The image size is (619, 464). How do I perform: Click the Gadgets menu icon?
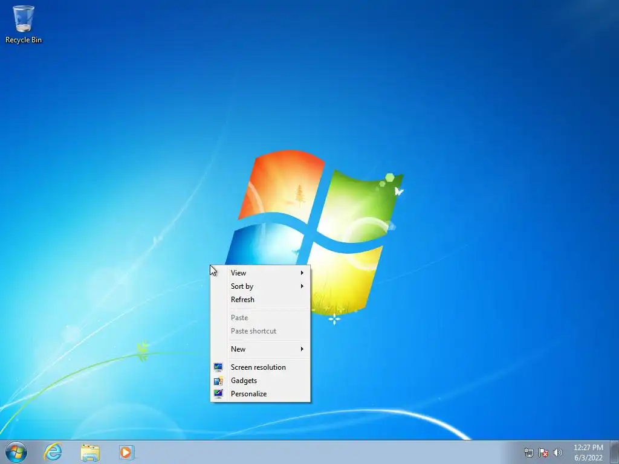pos(218,381)
